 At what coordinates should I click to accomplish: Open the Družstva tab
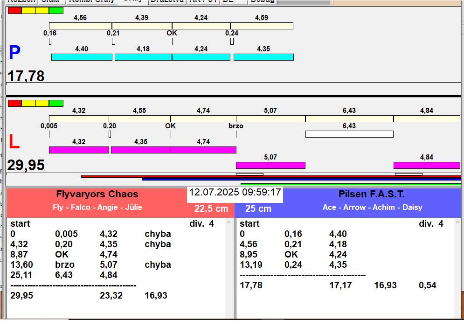coord(167,1)
